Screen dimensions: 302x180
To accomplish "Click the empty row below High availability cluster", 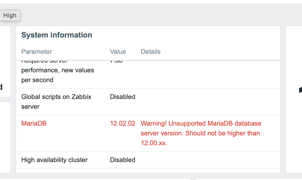I will click(x=148, y=170).
